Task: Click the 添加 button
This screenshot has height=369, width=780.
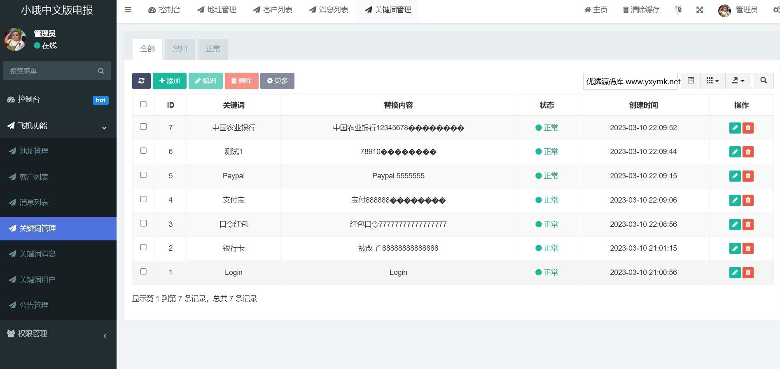Action: coord(170,81)
